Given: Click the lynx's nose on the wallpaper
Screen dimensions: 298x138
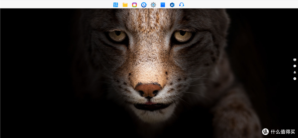Looking at the screenshot, I should 148,90.
